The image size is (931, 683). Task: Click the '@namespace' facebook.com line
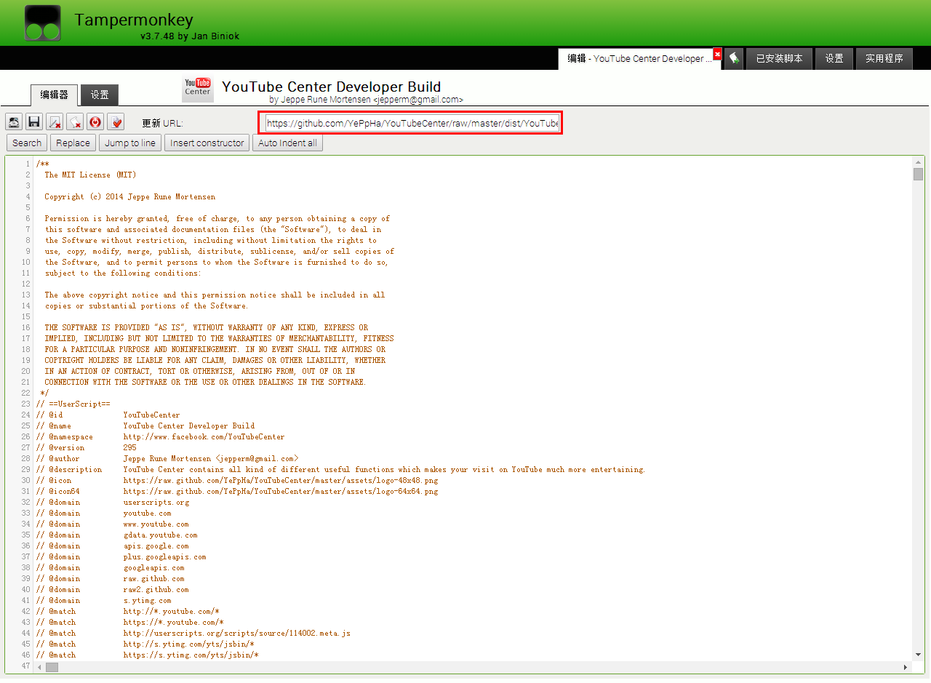[160, 436]
